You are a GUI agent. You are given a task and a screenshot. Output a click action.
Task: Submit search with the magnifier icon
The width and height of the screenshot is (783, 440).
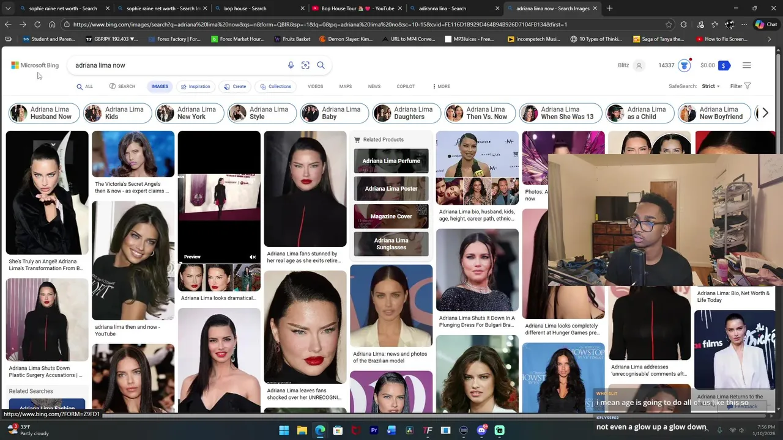(321, 65)
